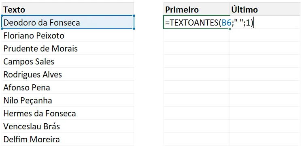Viewport: 302px width, 148px height.
Task: Click the Primeiro column header cell
Action: (x=197, y=9)
